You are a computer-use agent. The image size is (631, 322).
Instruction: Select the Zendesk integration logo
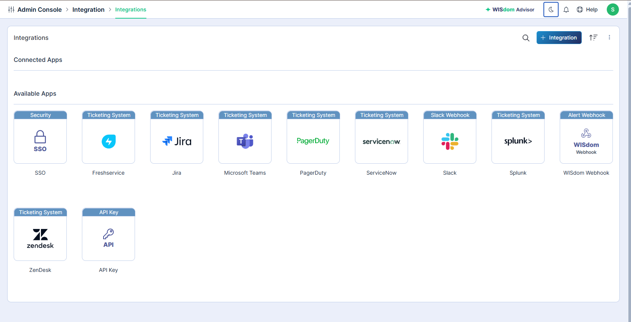coord(40,239)
